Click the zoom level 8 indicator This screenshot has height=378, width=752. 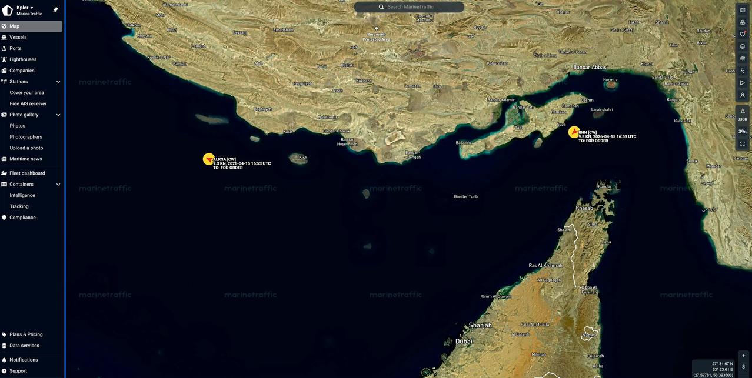(743, 367)
